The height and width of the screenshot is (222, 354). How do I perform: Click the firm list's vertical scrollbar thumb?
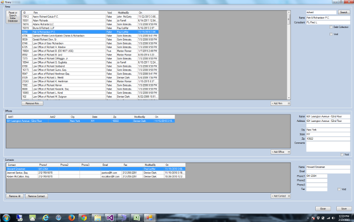288,19
